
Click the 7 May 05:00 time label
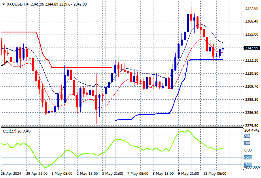click(138, 174)
